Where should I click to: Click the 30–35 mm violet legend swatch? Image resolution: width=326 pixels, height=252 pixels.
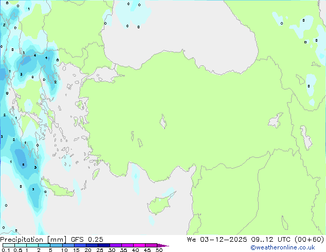click(115, 245)
